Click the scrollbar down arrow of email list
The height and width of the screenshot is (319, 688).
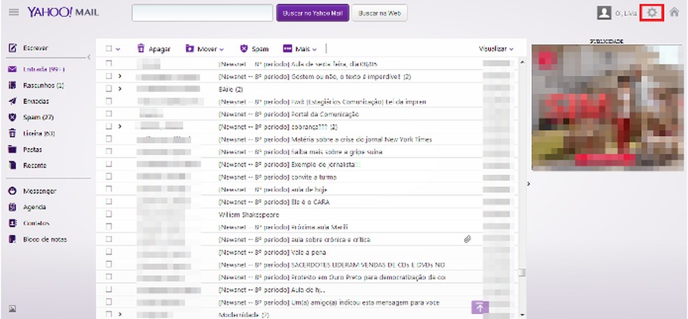(522, 315)
